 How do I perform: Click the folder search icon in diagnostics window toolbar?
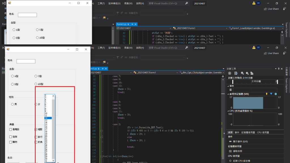pos(104,62)
